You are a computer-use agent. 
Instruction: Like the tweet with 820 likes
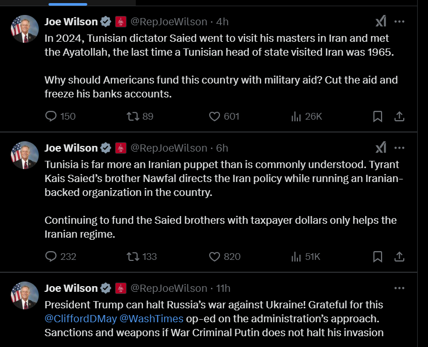tap(215, 256)
